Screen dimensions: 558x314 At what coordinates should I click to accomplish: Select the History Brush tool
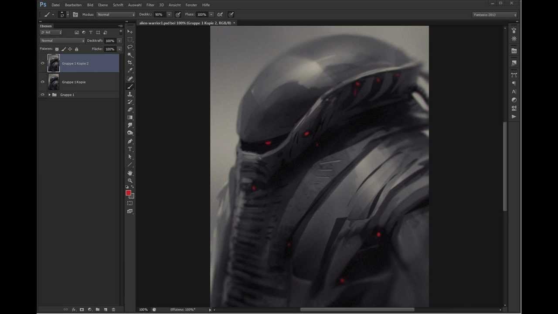point(130,102)
